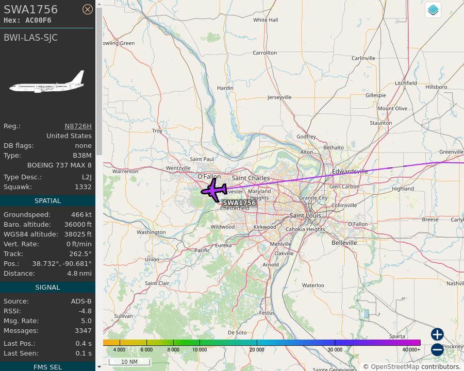Viewport: 464px width, 371px height.
Task: Zoom out using the minus map control
Action: pos(437,349)
